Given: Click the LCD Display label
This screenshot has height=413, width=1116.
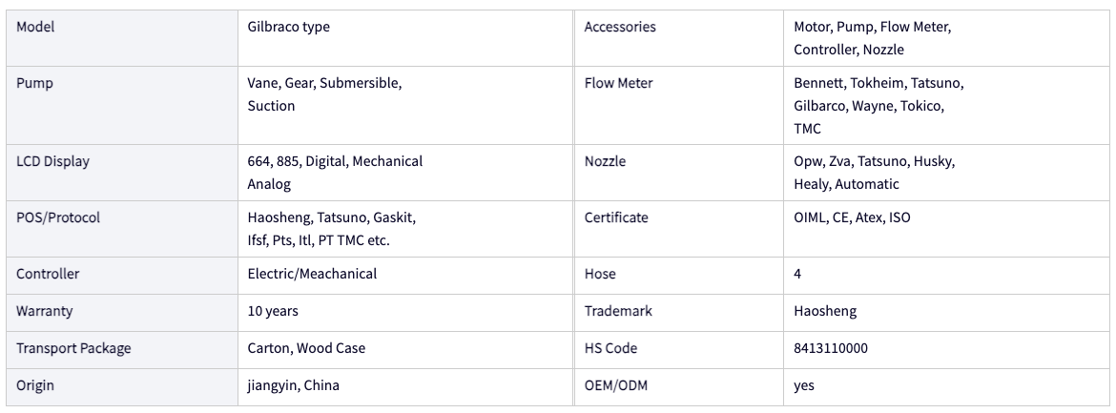Looking at the screenshot, I should coord(52,161).
